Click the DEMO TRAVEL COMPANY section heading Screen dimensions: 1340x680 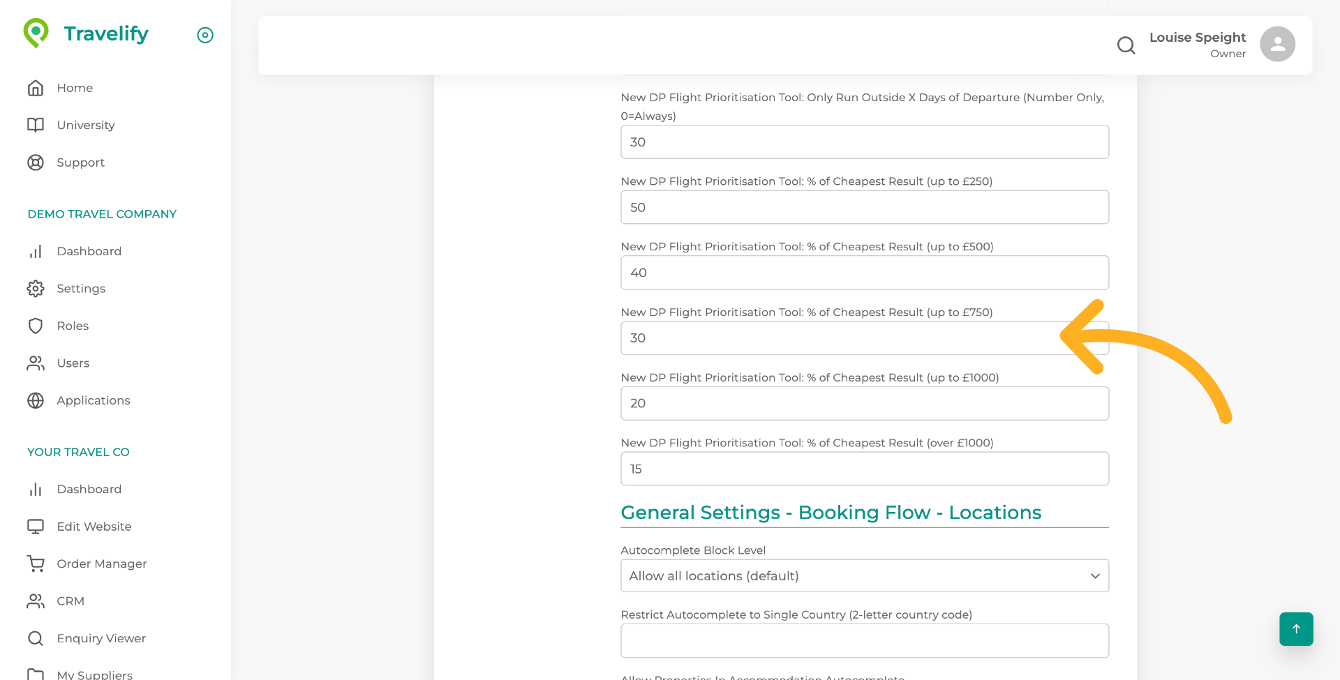[x=102, y=214]
